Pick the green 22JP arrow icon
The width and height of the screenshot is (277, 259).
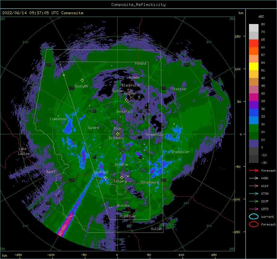[254, 201]
